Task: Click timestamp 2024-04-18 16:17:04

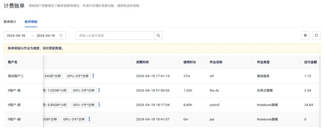Action: point(153,105)
